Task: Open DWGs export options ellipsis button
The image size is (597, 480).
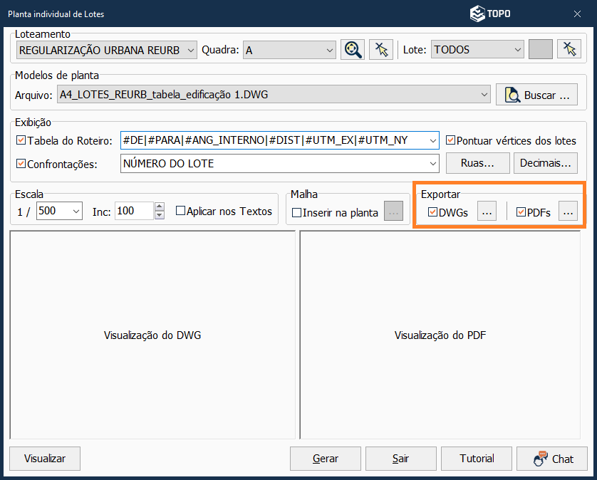Action: coord(486,212)
